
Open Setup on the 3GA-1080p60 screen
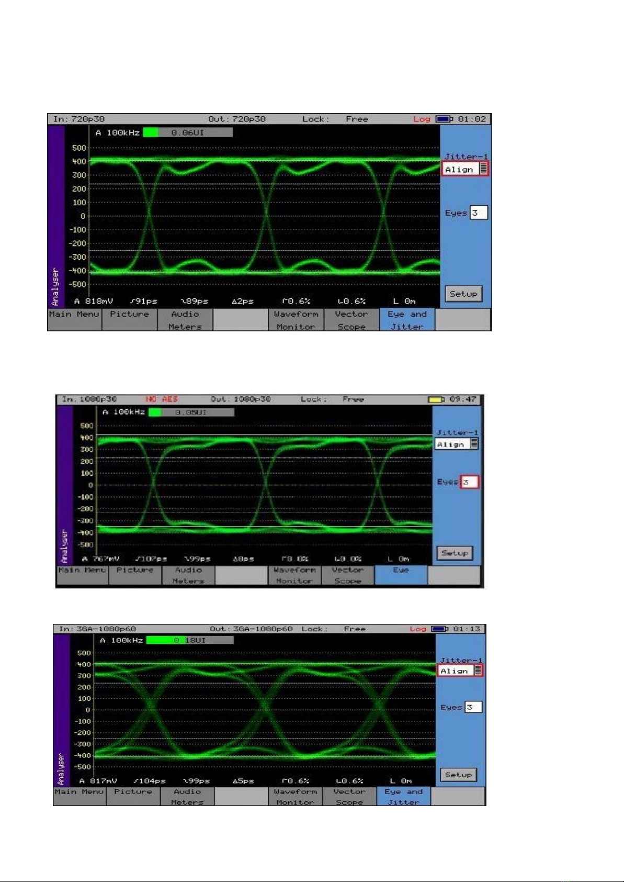[459, 775]
